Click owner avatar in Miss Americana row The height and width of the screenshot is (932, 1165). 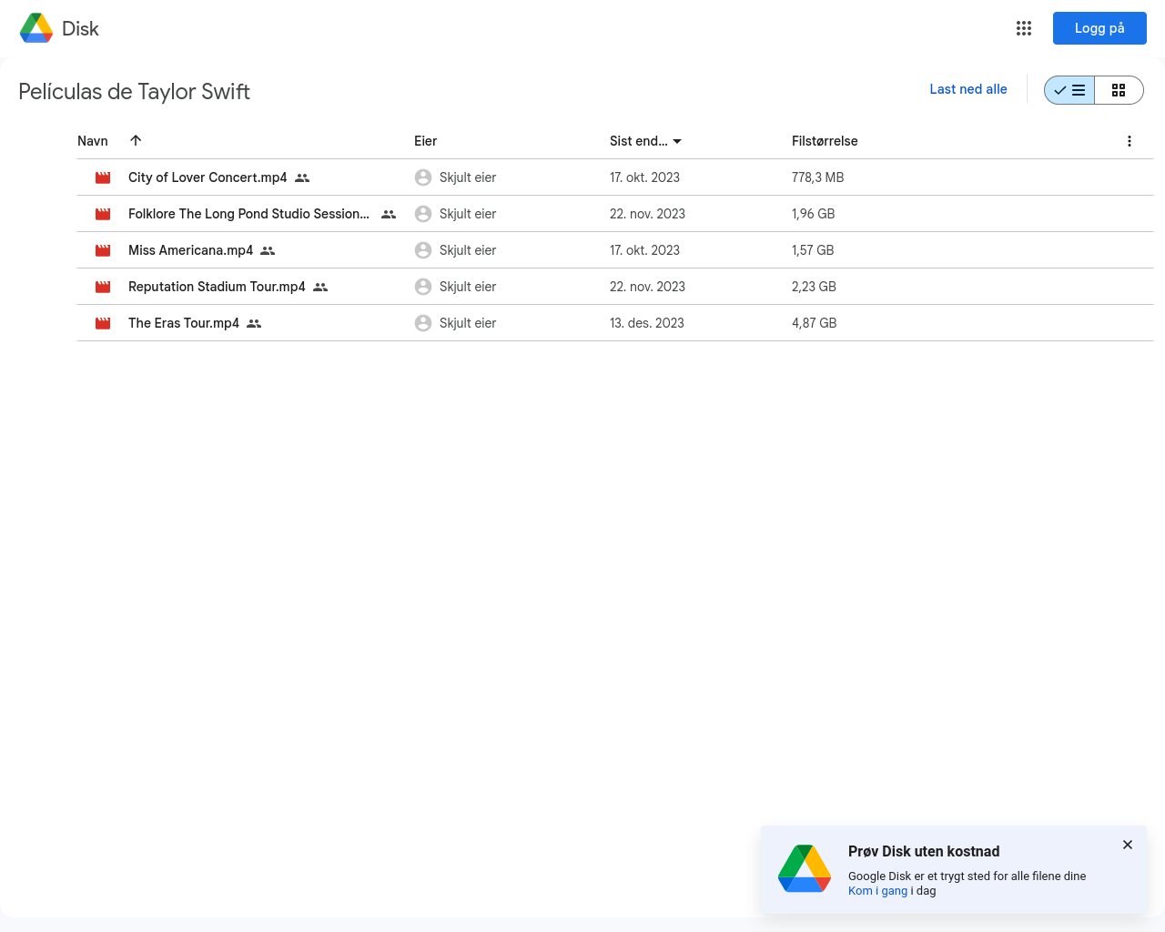click(x=423, y=250)
